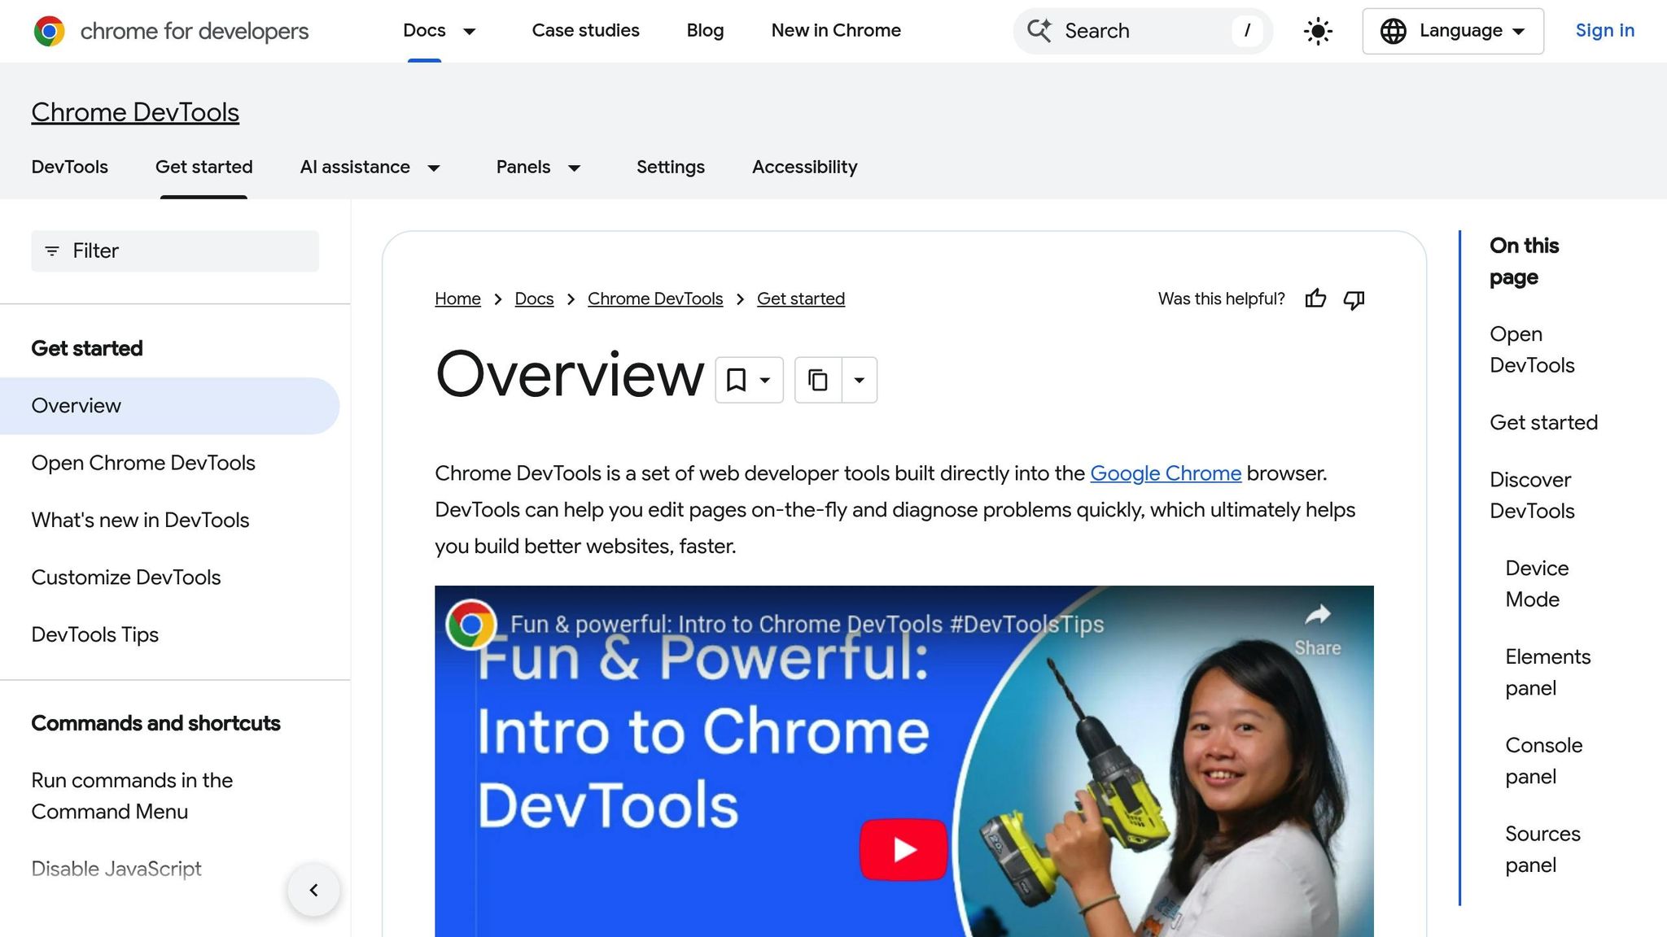Give thumbs up feedback on this page

click(x=1315, y=299)
